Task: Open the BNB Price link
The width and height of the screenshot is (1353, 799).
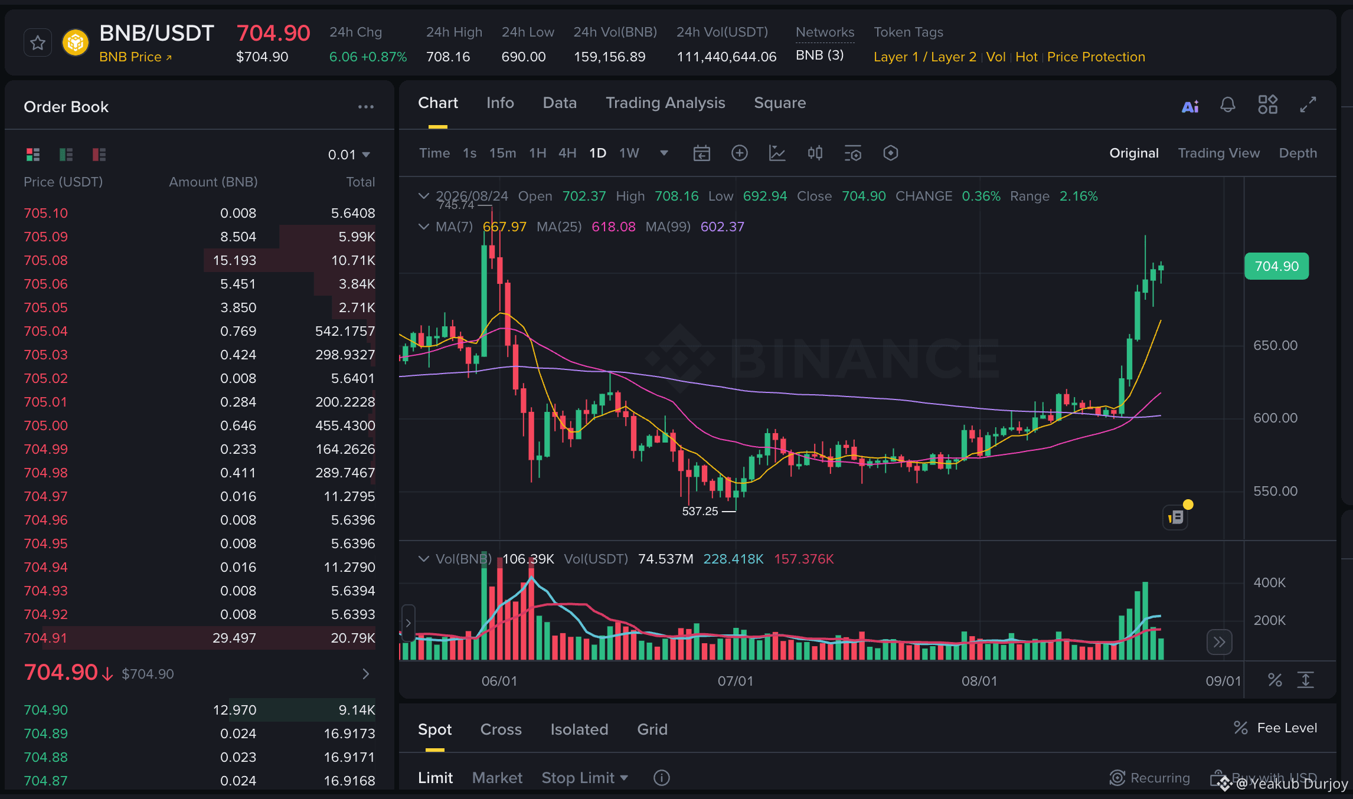Action: coord(135,57)
